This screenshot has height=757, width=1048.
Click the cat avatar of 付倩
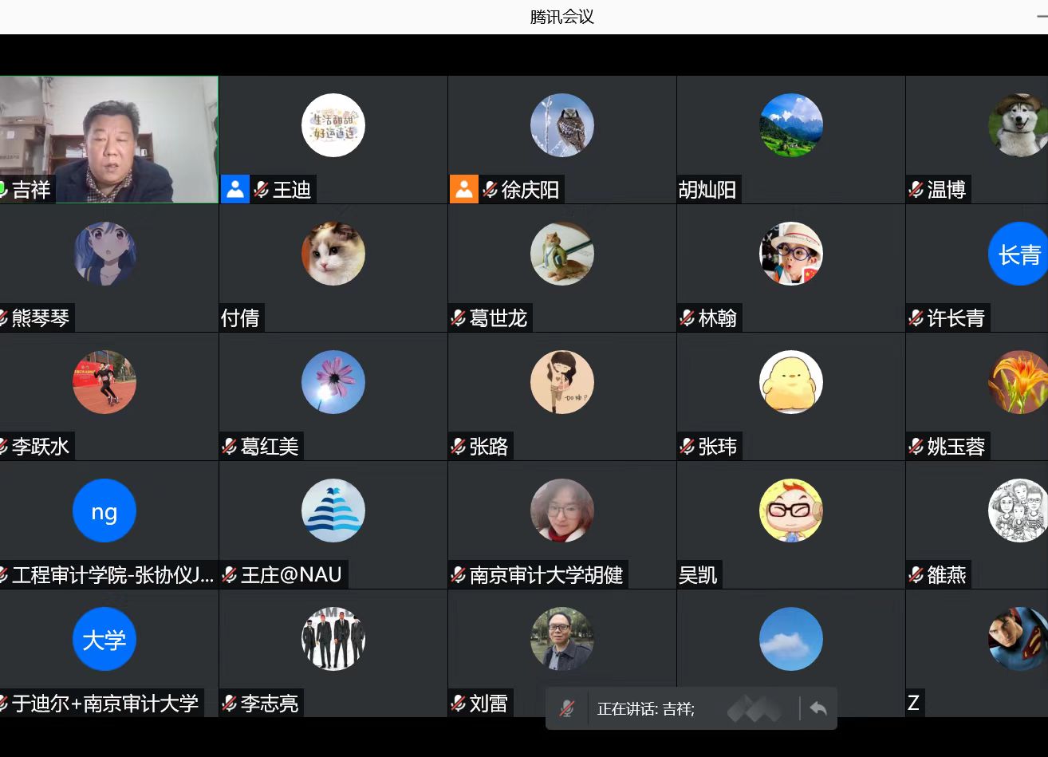[x=333, y=254]
